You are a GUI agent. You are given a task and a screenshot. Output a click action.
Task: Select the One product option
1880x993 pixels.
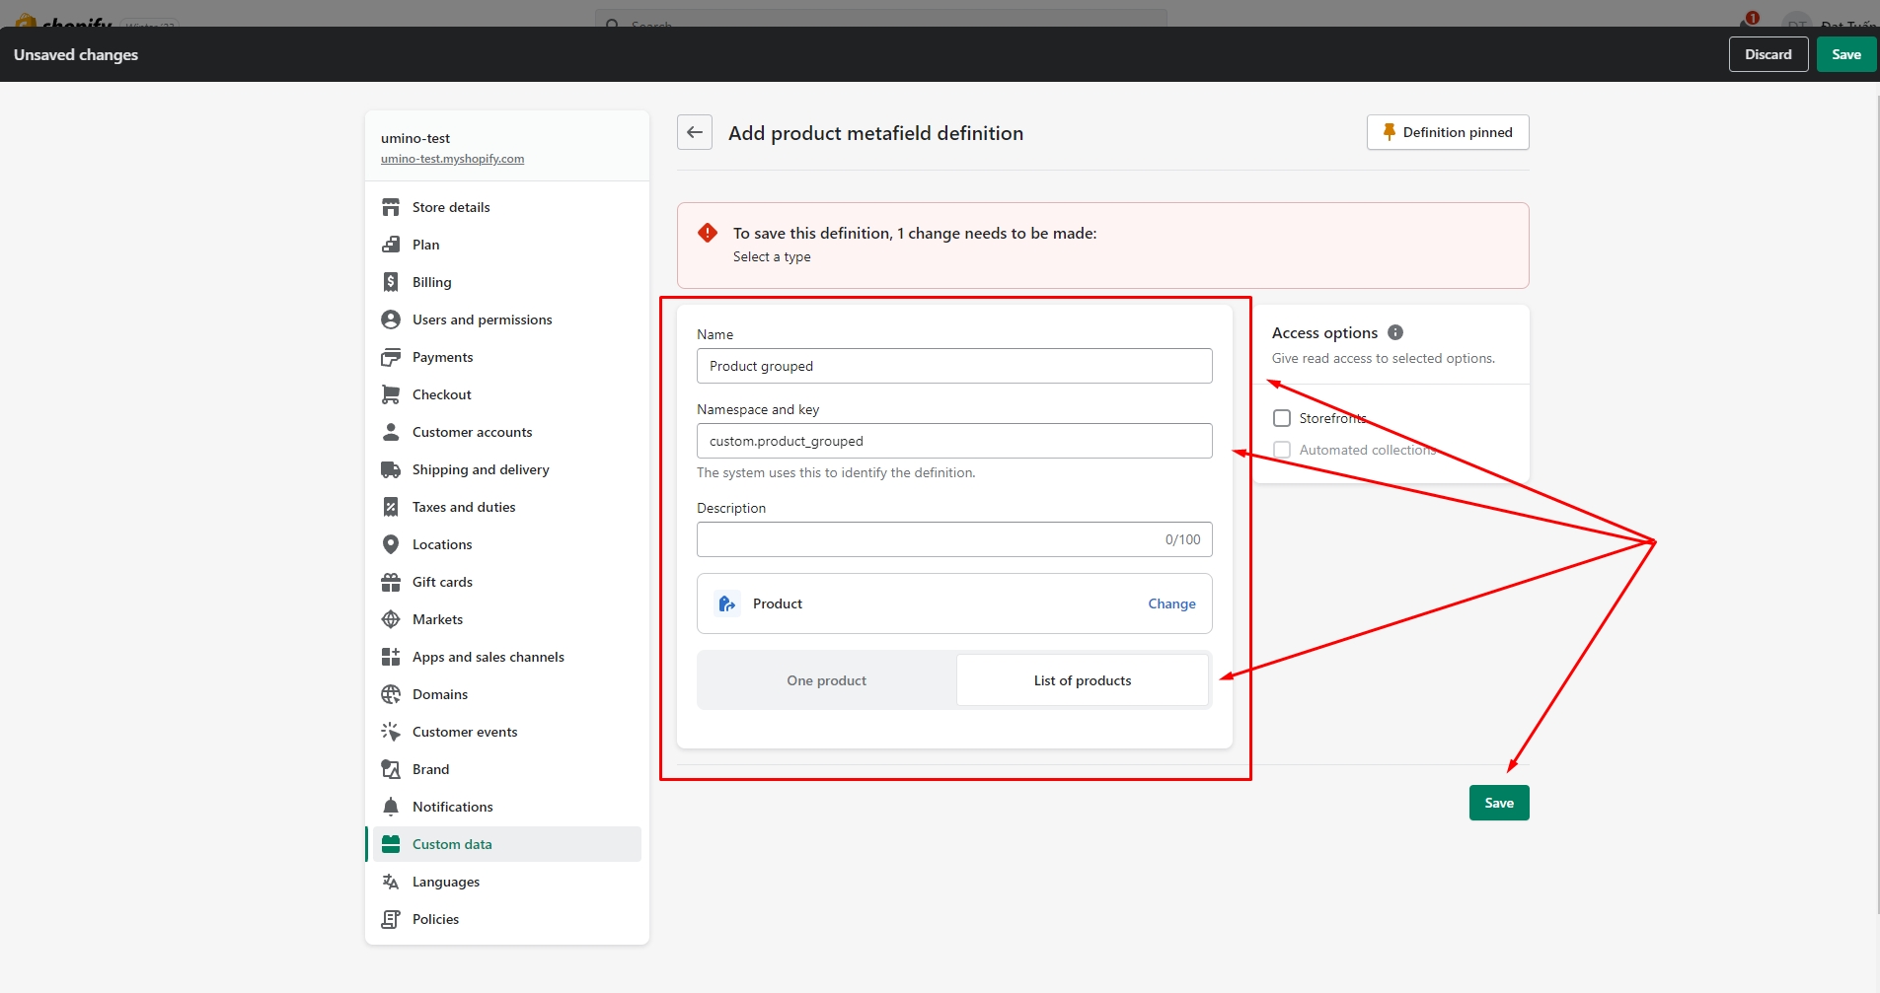coord(826,680)
